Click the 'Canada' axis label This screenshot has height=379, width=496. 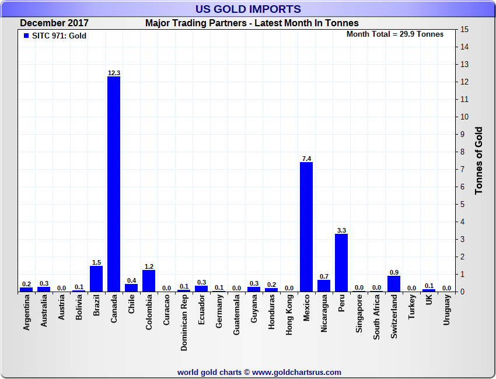(x=114, y=308)
